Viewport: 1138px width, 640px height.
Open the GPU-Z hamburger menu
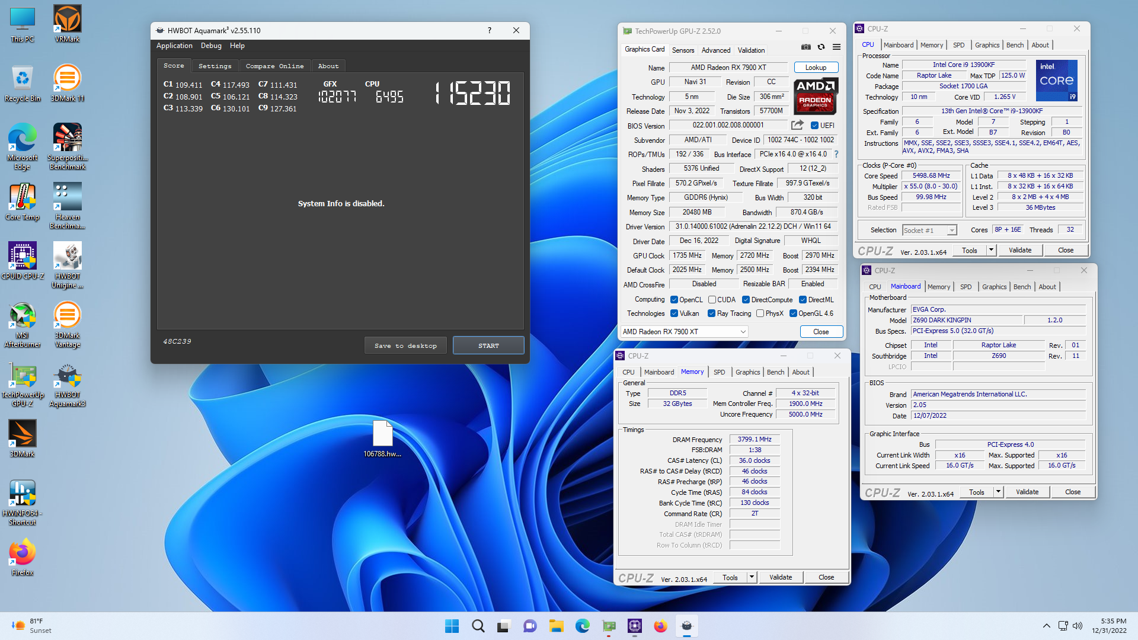(836, 47)
